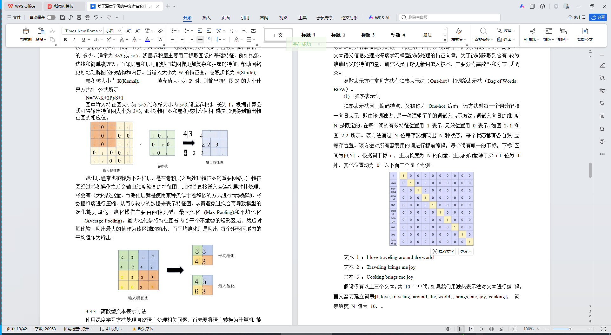Click the Decrease Font Size icon
This screenshot has height=335, width=611.
coord(137,31)
